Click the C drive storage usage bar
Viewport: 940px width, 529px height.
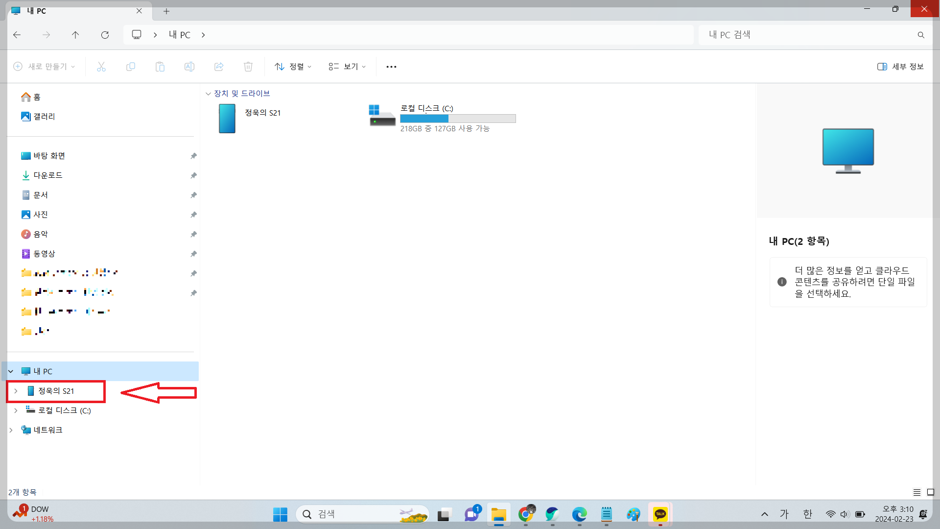pos(458,119)
